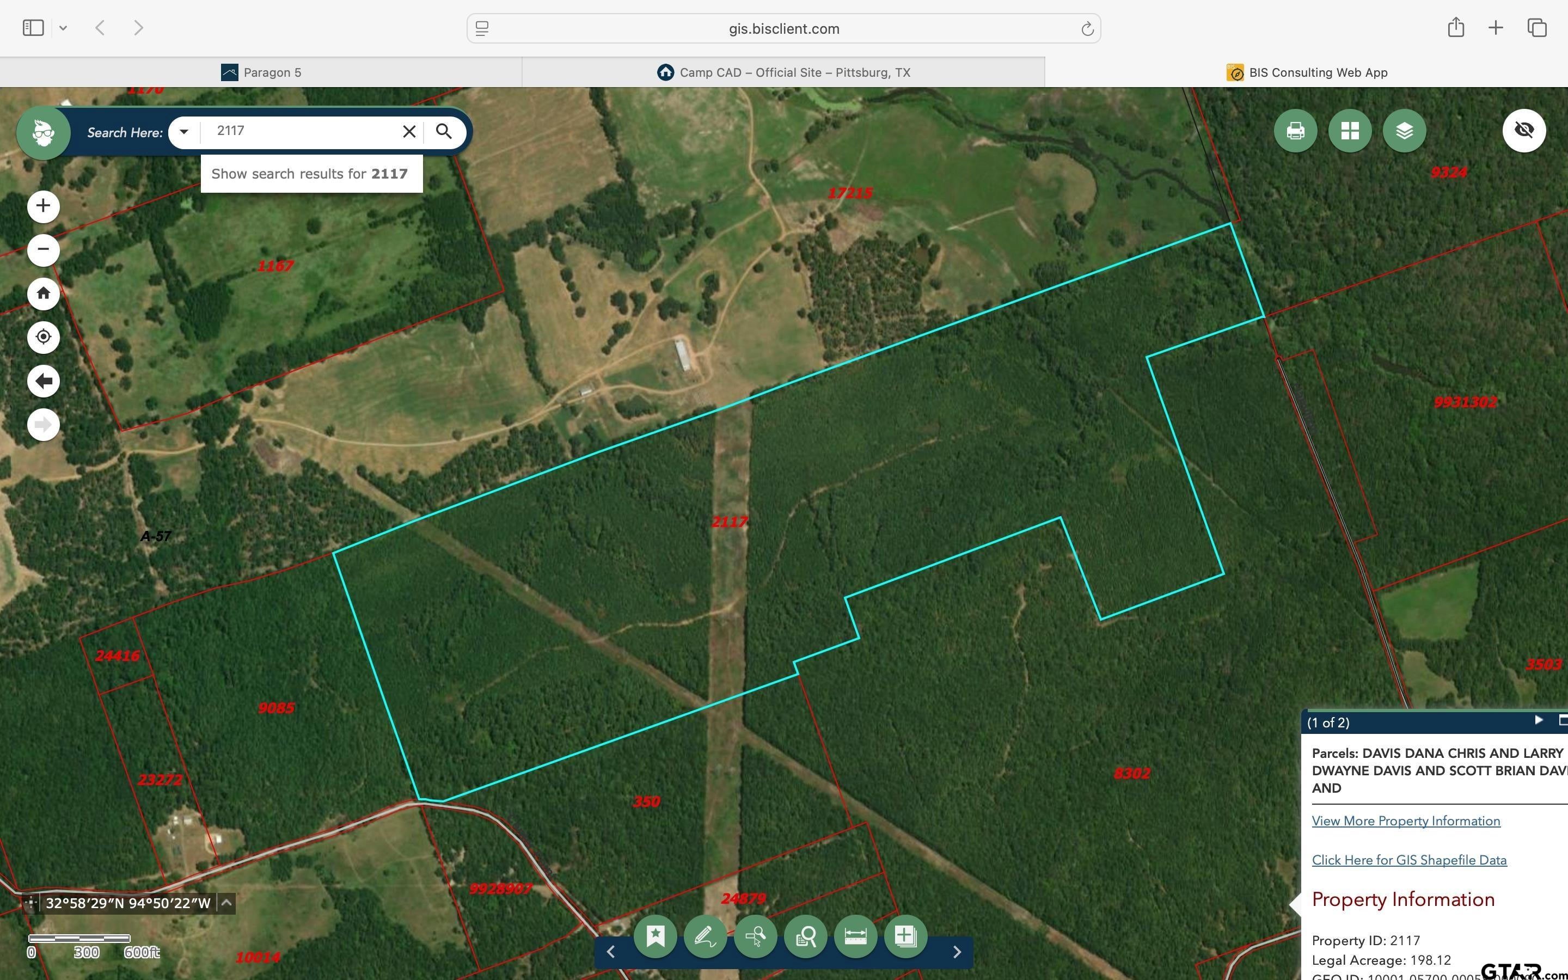Reload the page icon
This screenshot has width=1568, height=980.
(x=1087, y=28)
